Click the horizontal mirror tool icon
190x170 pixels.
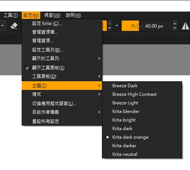(186, 26)
